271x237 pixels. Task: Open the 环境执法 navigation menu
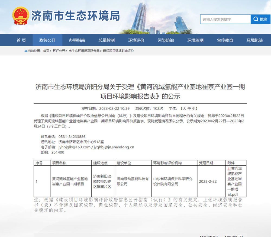pos(254,40)
